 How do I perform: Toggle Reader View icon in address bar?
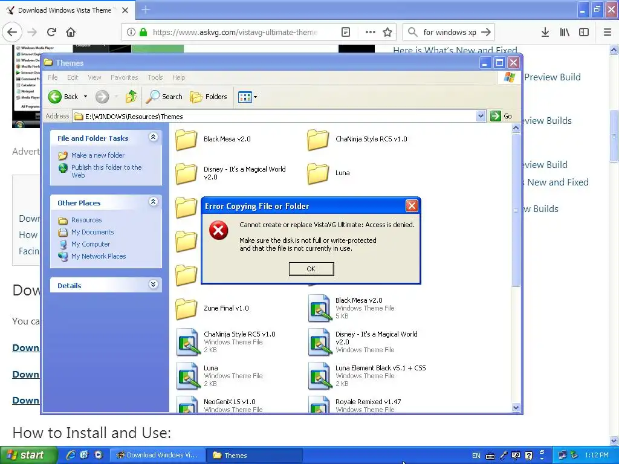coord(346,32)
